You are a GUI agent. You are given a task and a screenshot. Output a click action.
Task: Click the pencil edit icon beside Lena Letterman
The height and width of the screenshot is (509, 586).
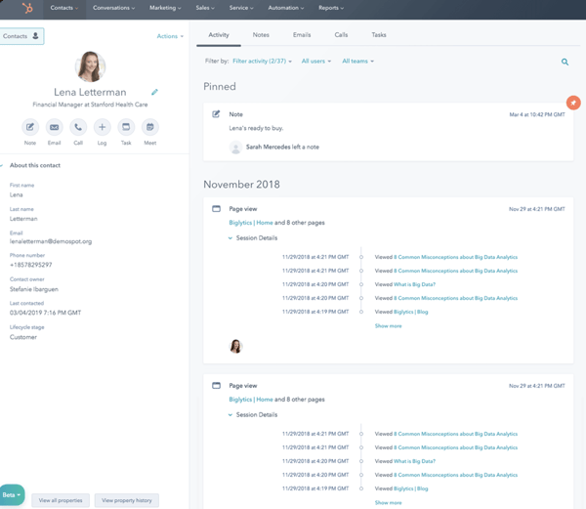[154, 93]
